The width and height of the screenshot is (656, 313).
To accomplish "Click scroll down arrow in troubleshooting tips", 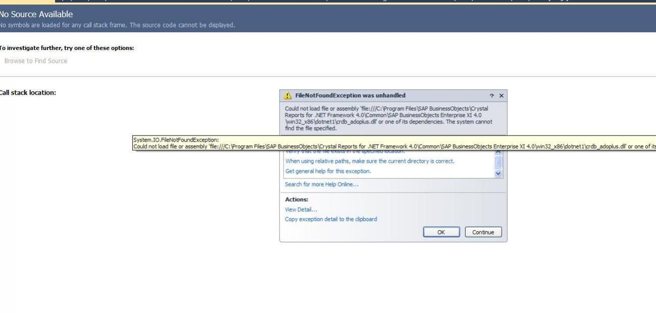I will point(499,173).
